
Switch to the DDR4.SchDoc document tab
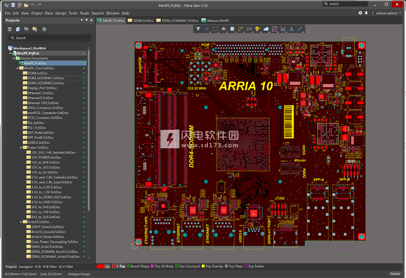140,21
